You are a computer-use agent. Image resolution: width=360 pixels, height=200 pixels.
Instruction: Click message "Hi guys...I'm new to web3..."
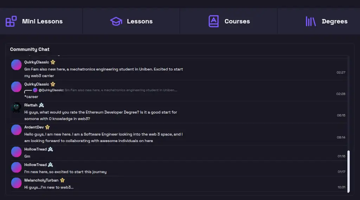click(49, 187)
